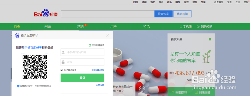Viewport: 250px width, 96px height.
Task: Click the 手机百度APP link text
Action: tap(33, 48)
